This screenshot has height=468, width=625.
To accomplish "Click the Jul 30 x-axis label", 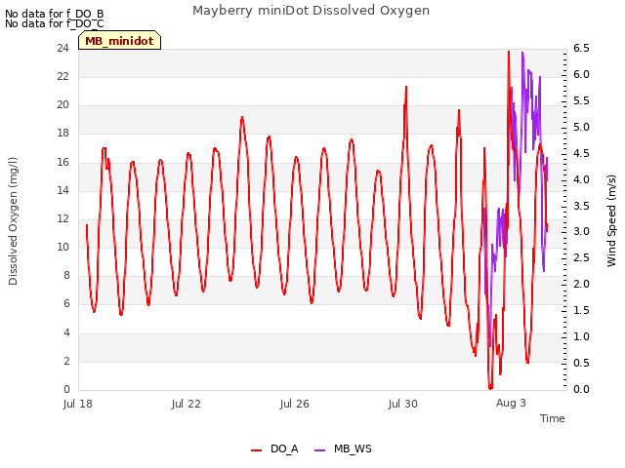I will [403, 404].
